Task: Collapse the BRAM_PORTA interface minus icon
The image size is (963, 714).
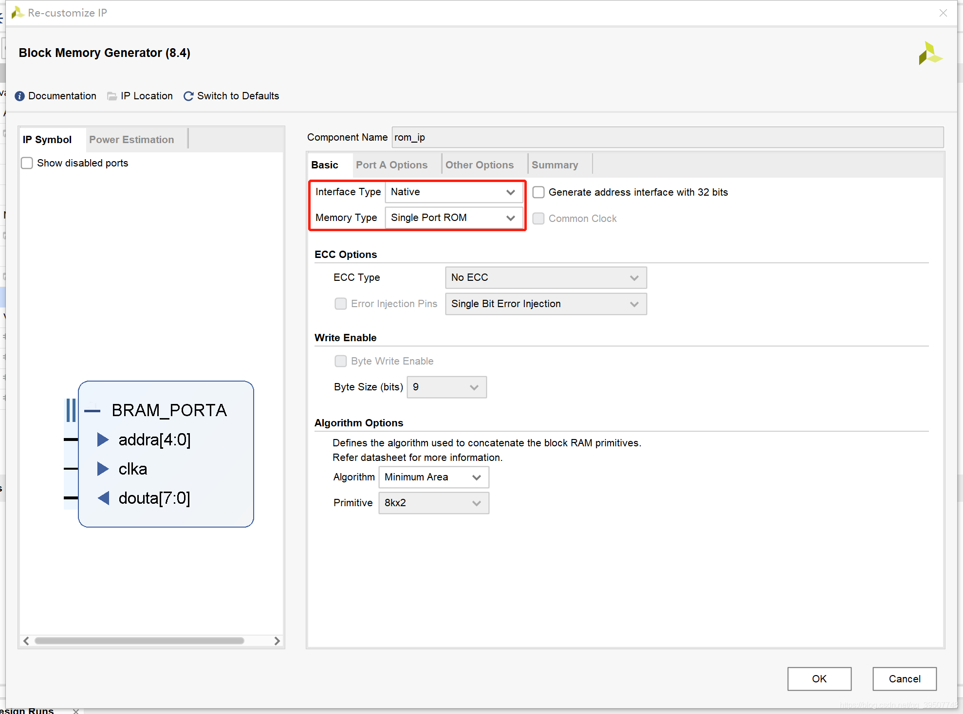Action: pos(92,411)
